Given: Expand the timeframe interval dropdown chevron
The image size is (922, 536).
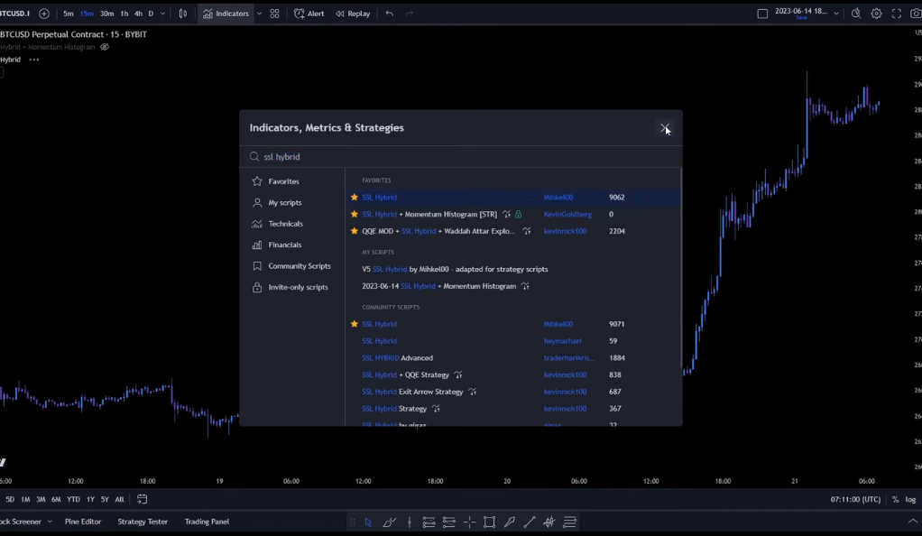Looking at the screenshot, I should (x=162, y=13).
